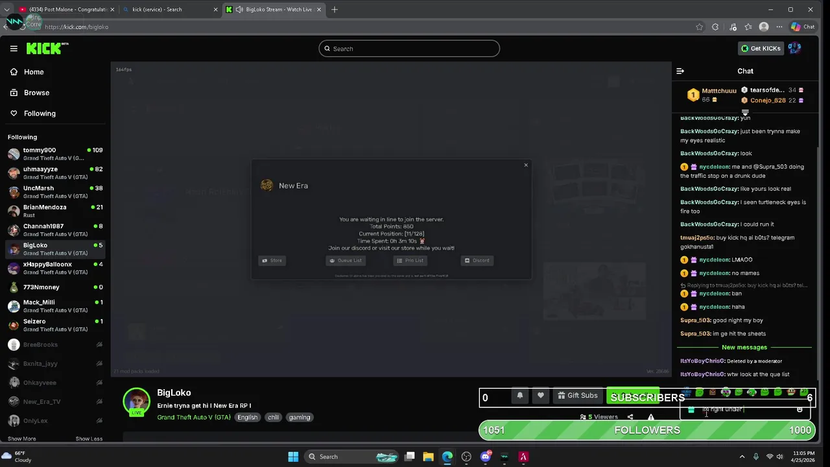Click Matttchuuu gold rank badge
Viewport: 830px width, 467px height.
click(x=693, y=95)
